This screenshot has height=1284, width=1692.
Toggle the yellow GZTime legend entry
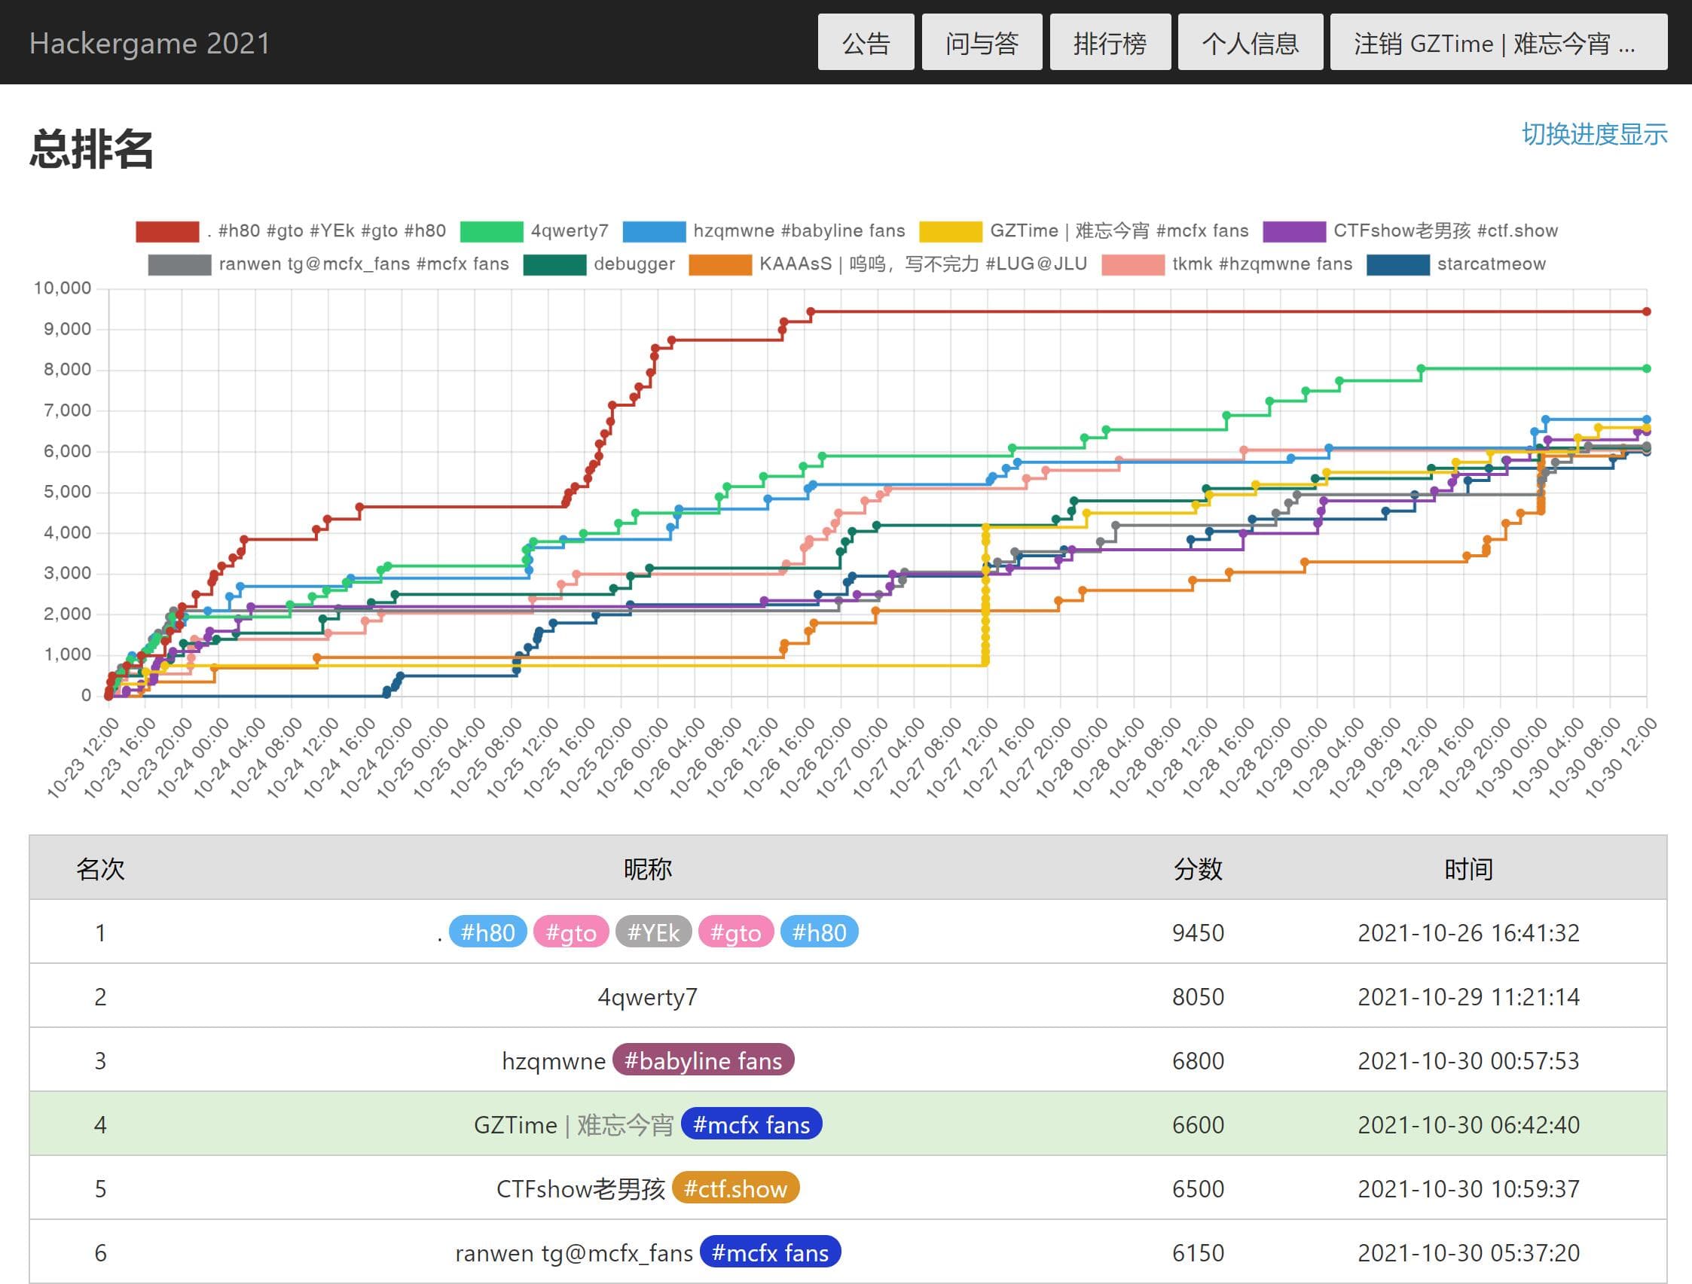click(x=950, y=231)
